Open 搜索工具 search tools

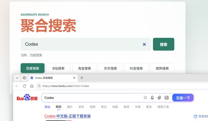pyautogui.click(x=163, y=107)
